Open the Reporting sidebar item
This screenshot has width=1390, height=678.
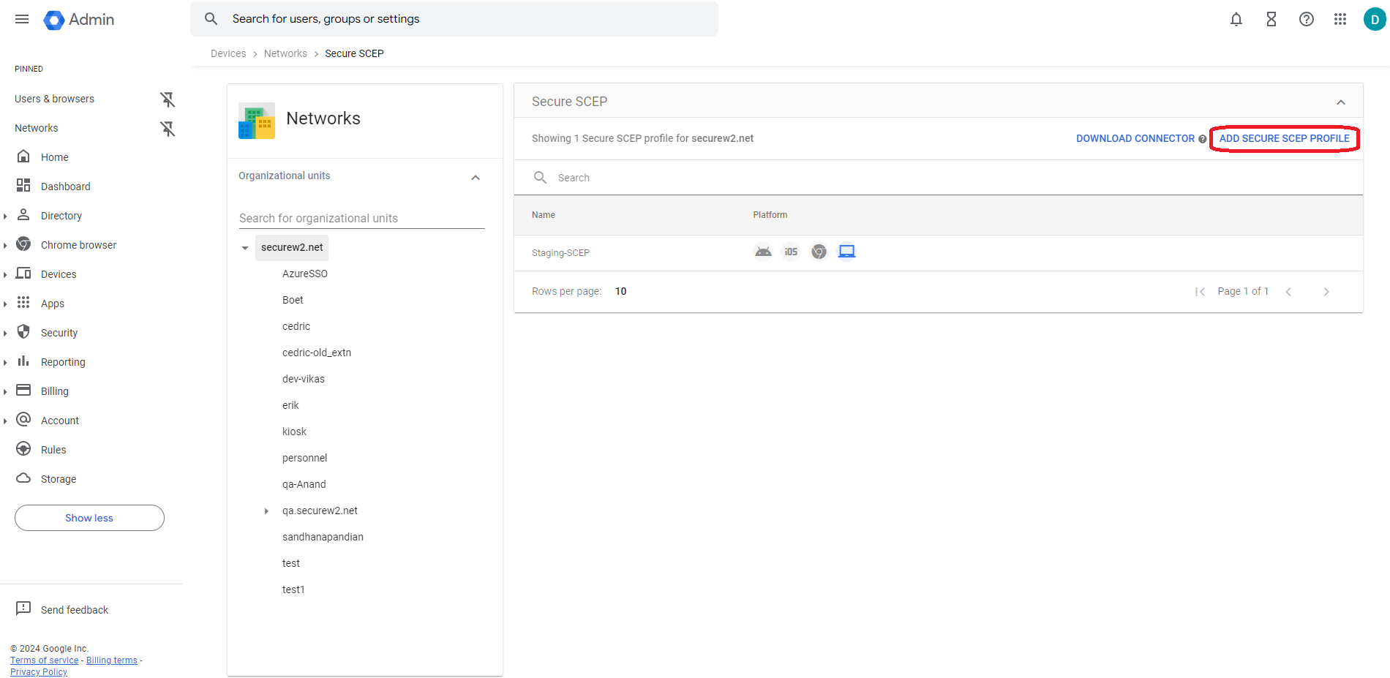(x=63, y=362)
